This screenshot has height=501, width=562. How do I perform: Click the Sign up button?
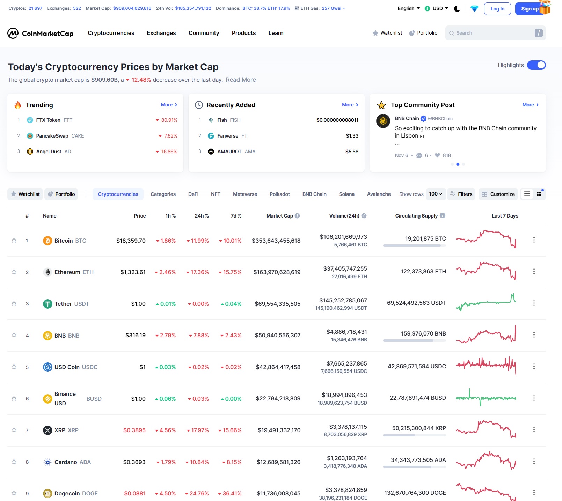(530, 9)
